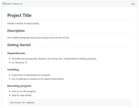Image resolution: width=139 pixels, height=108 pixels.
Task: Select the Executing program subheading
Action: 19,86
